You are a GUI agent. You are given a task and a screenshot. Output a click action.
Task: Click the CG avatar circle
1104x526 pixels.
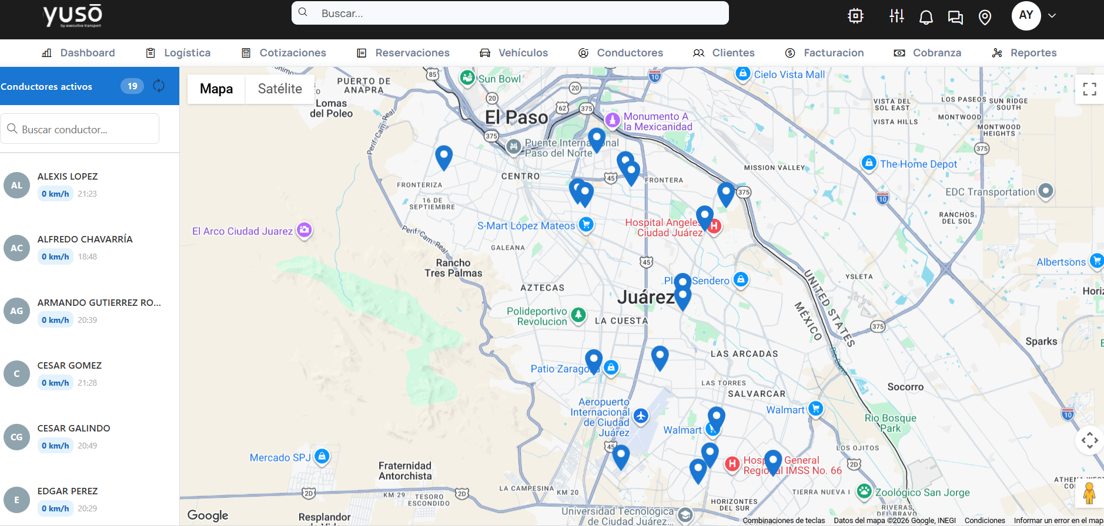[x=16, y=437]
